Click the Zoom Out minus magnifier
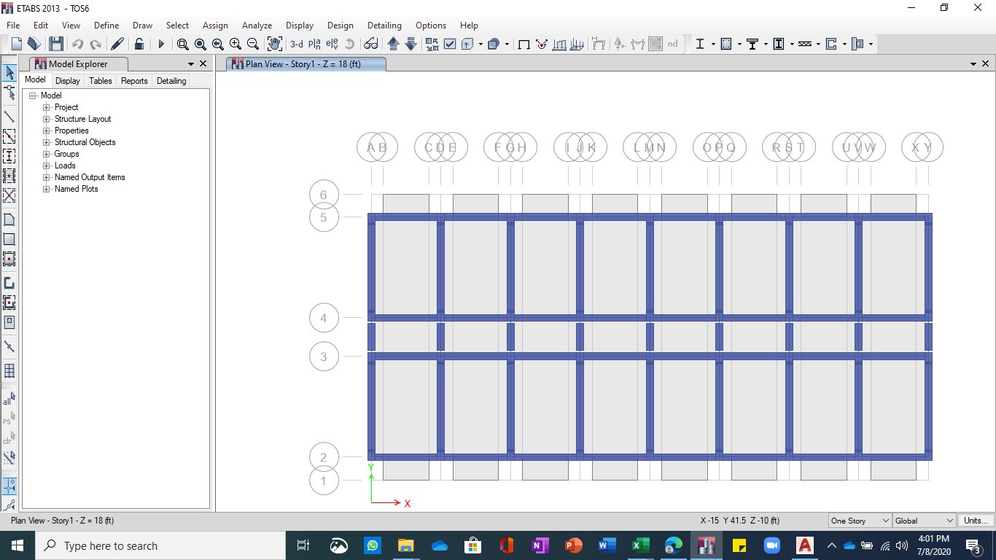 [252, 44]
